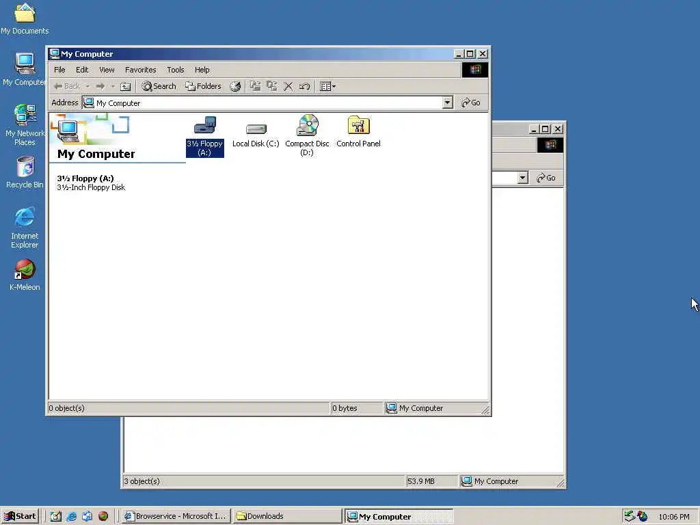Image resolution: width=700 pixels, height=525 pixels.
Task: Go up one level with Up folder icon
Action: [126, 86]
